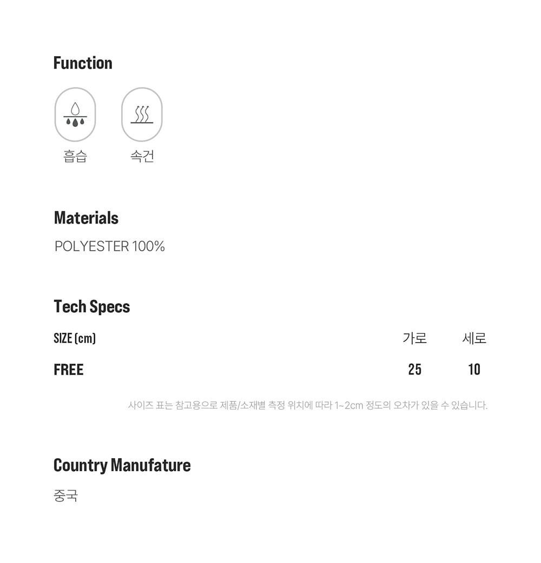Click the quick-dry steam icon
Screen dimensions: 541x563
pyautogui.click(x=142, y=115)
